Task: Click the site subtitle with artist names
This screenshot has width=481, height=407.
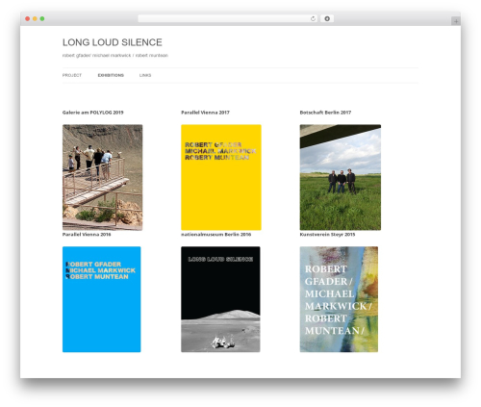Action: tap(115, 56)
